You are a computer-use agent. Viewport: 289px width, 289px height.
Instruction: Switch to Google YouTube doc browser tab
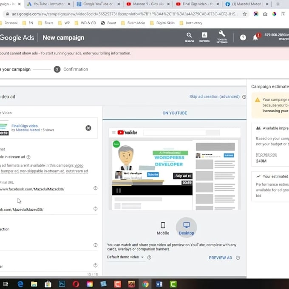(x=98, y=4)
